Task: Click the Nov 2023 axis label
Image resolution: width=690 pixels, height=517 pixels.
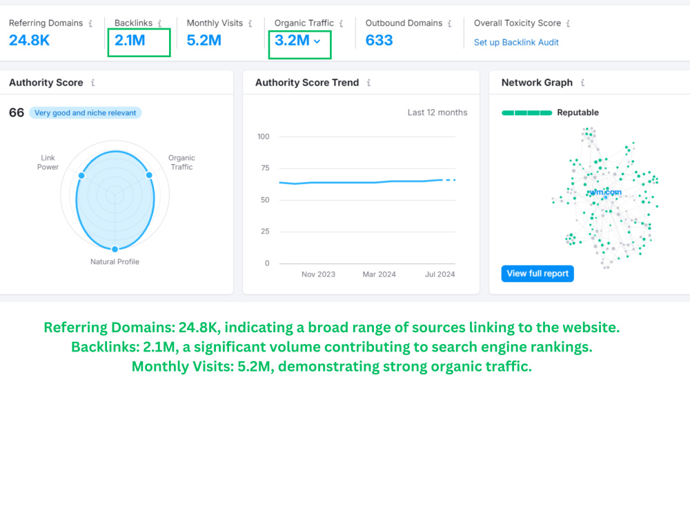Action: click(318, 274)
